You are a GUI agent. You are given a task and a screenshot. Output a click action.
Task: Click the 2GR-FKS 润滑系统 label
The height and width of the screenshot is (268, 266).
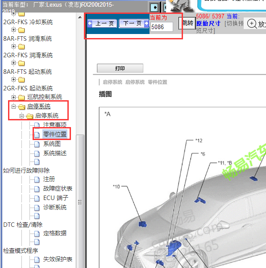coord(28,55)
